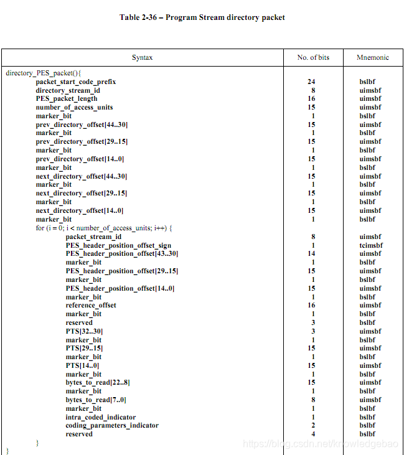
Task: Select the "No. of bits" column header
Action: 313,57
